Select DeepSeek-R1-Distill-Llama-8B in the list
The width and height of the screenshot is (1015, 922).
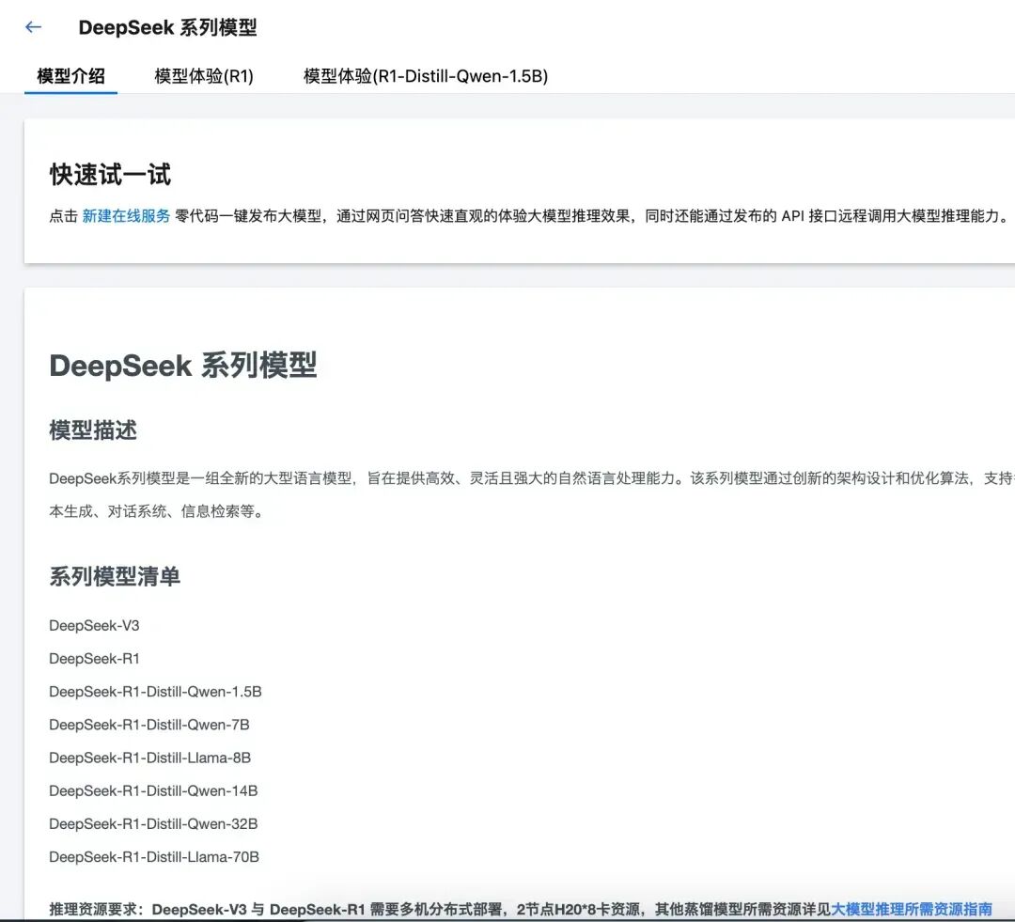coord(150,758)
